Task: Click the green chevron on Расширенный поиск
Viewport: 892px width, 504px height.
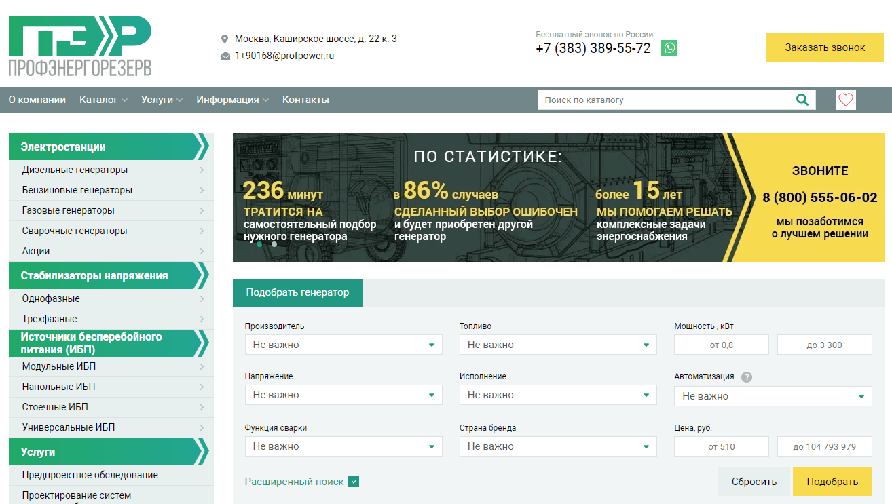Action: (353, 482)
